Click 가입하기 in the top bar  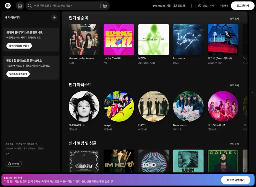(223, 6)
